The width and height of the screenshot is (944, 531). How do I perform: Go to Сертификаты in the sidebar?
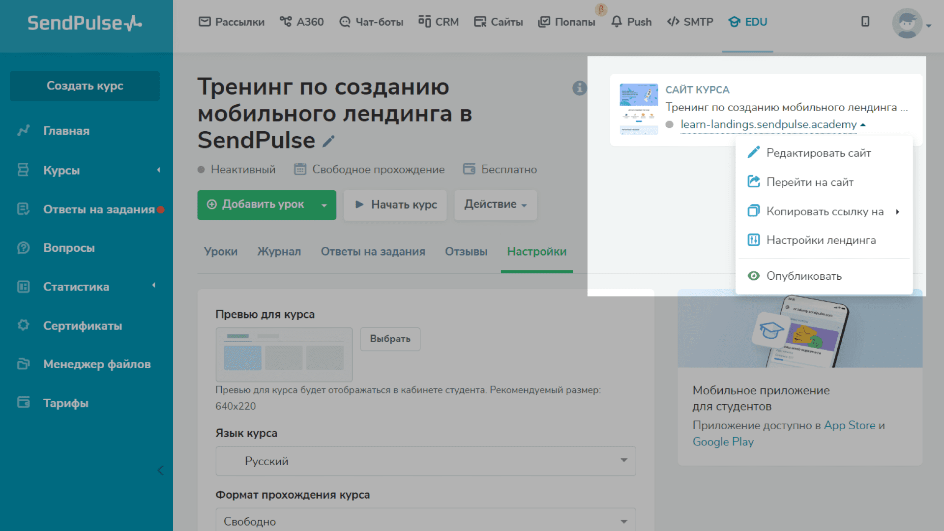point(82,326)
